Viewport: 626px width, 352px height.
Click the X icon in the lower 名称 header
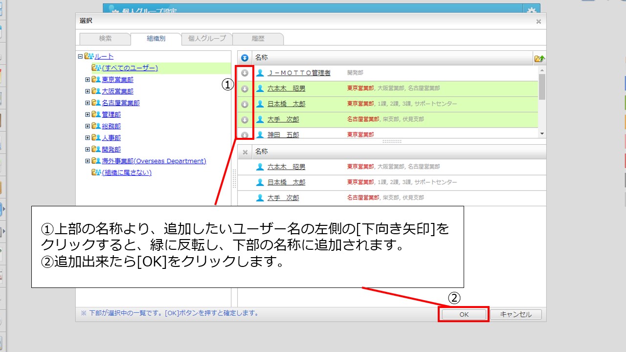pyautogui.click(x=245, y=152)
